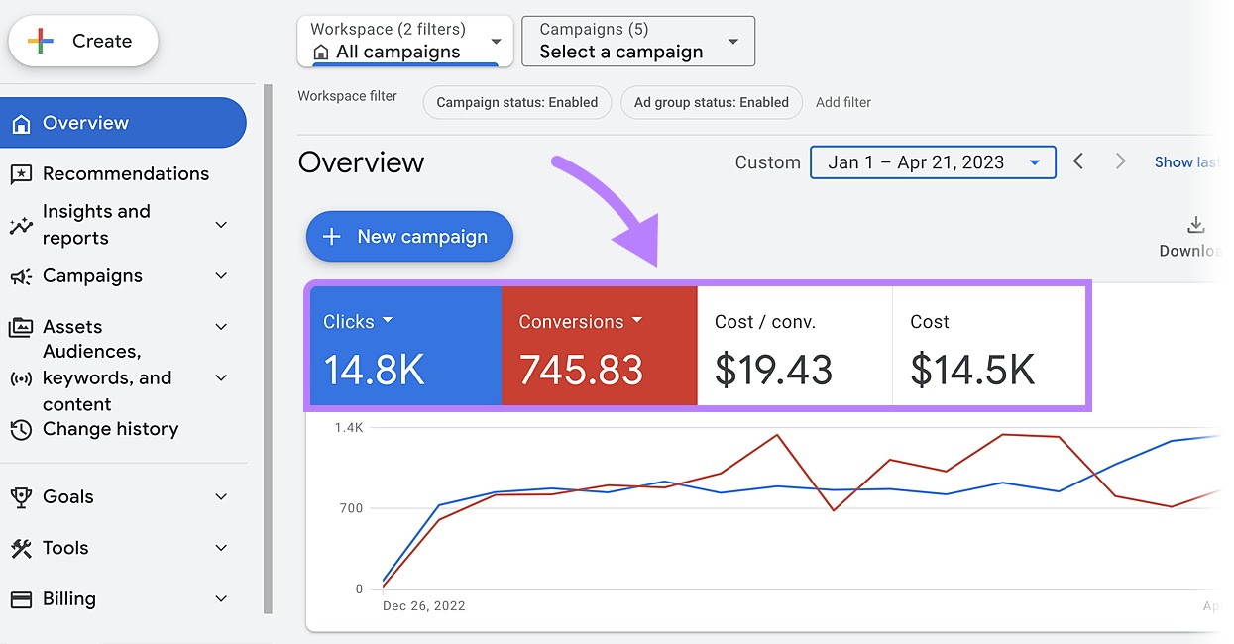Click the Add filter link
1234x644 pixels.
coord(843,102)
